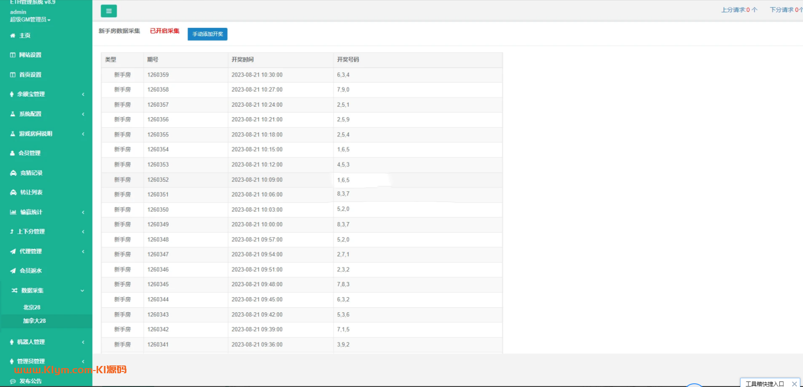Expand the 代理管理 submenu
The image size is (803, 387).
click(83, 251)
